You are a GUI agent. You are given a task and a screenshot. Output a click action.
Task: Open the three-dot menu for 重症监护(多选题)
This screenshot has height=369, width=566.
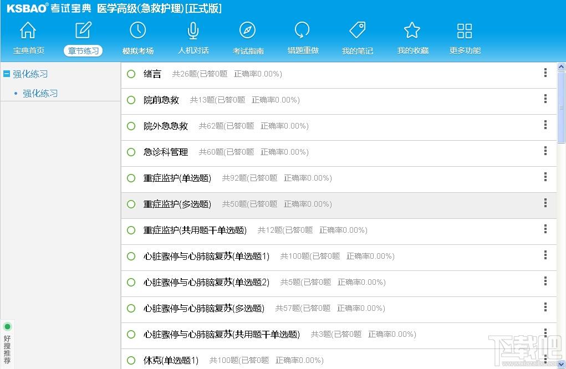click(x=545, y=203)
